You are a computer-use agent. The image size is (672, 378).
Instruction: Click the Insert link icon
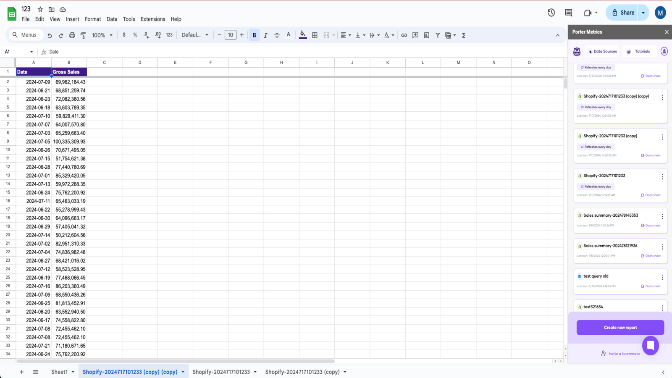(x=404, y=35)
